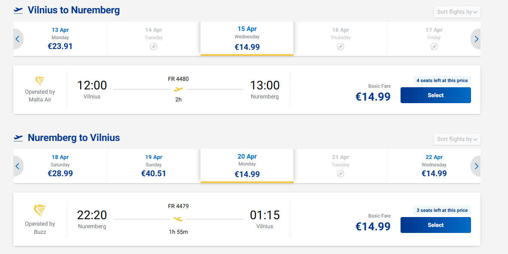The image size is (508, 254).
Task: Click the Ryanair harp logo for Buzz flight
Action: click(40, 211)
